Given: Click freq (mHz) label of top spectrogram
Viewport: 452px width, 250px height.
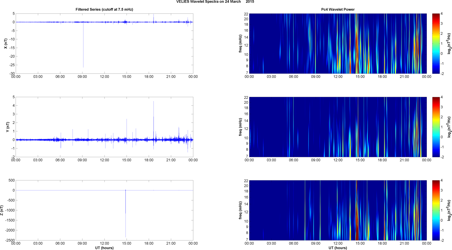Looking at the screenshot, I should [x=240, y=43].
